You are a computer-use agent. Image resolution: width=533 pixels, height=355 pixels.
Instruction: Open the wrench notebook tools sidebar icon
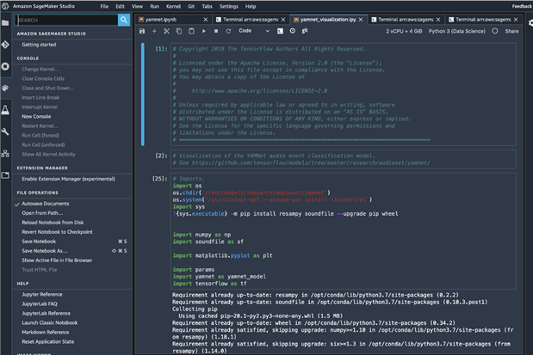(5, 132)
